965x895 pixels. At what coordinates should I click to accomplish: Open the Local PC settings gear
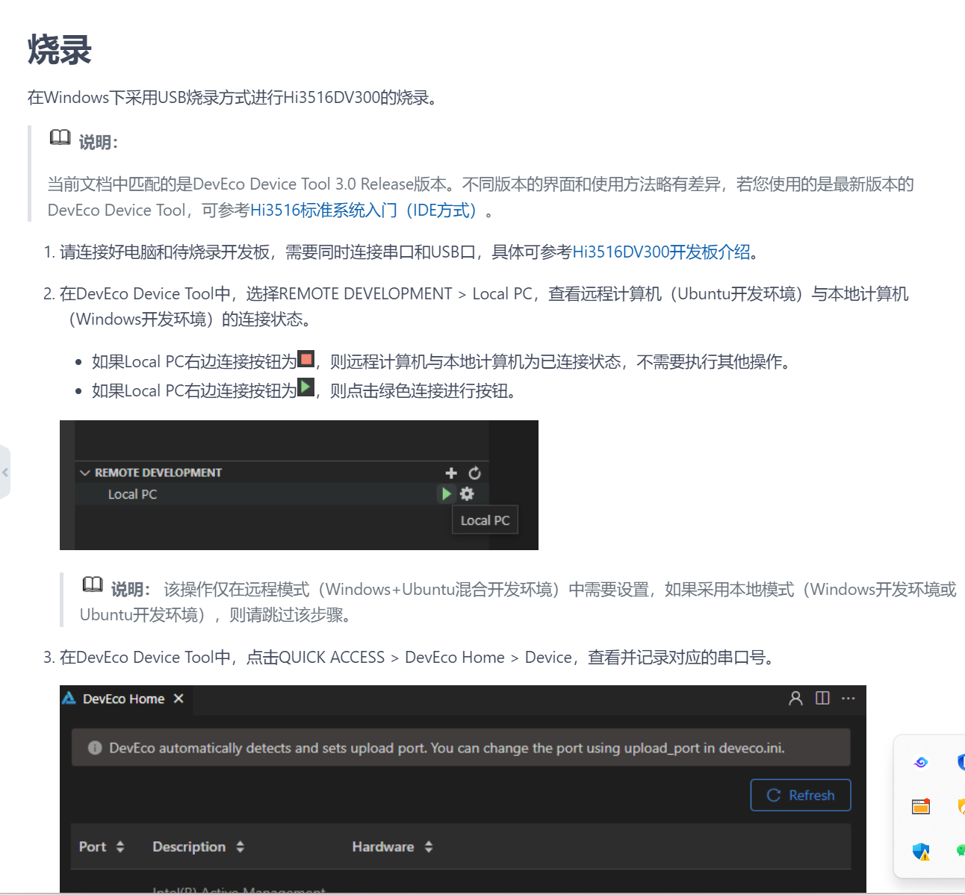coord(467,493)
